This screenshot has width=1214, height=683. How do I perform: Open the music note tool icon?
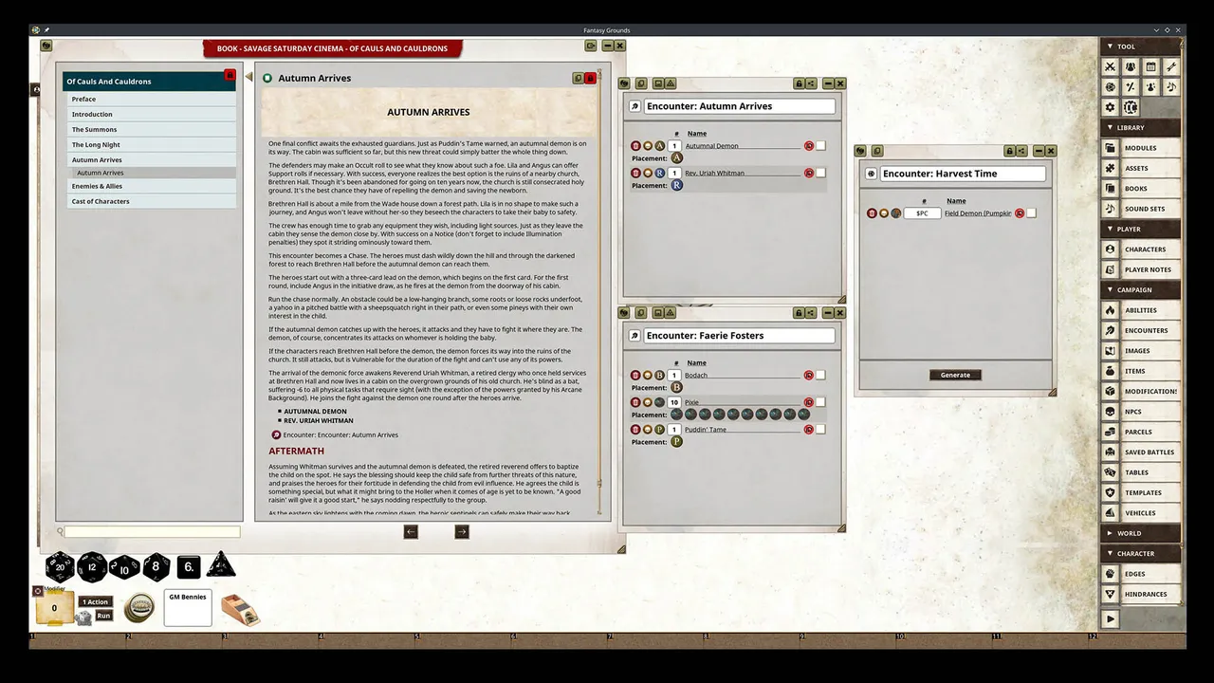[1170, 86]
